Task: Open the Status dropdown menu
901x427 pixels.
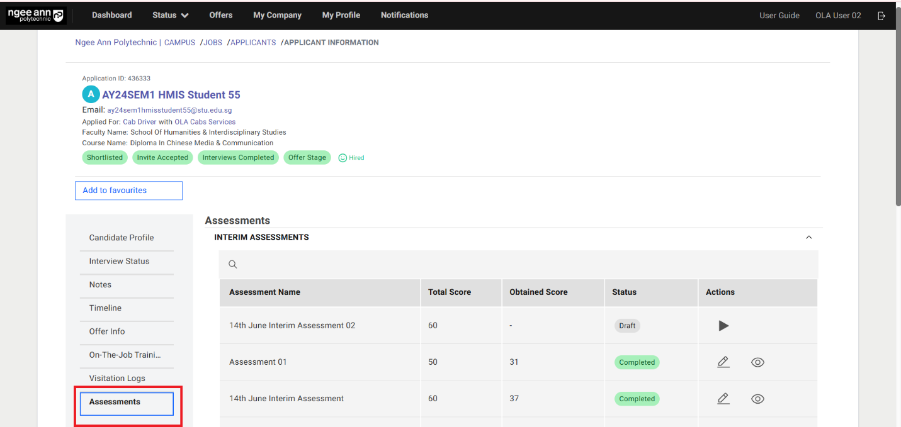Action: [170, 15]
